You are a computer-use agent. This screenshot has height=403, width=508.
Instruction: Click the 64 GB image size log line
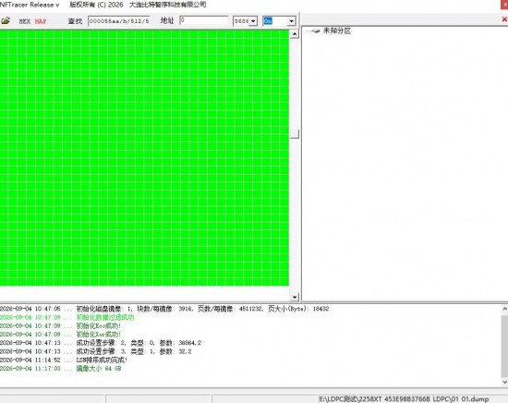pyautogui.click(x=61, y=369)
